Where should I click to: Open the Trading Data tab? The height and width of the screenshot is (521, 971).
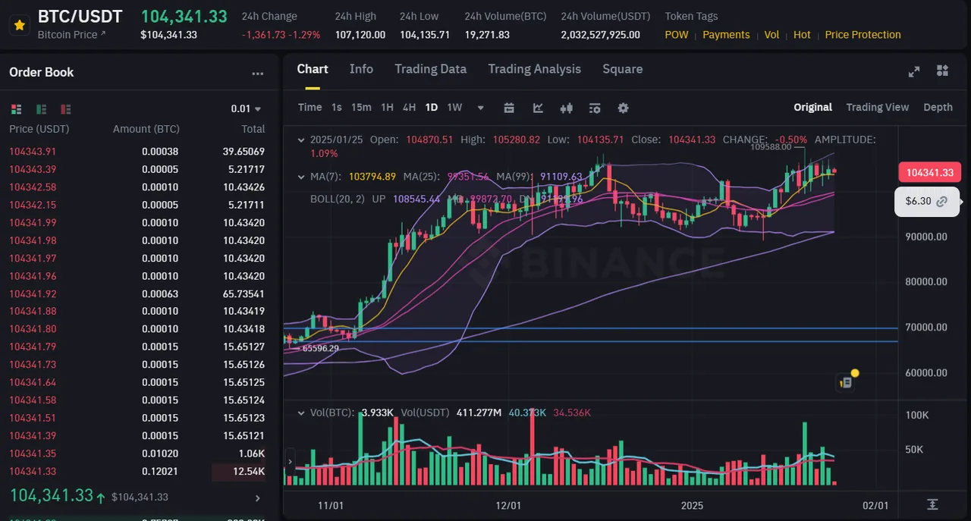coord(430,69)
